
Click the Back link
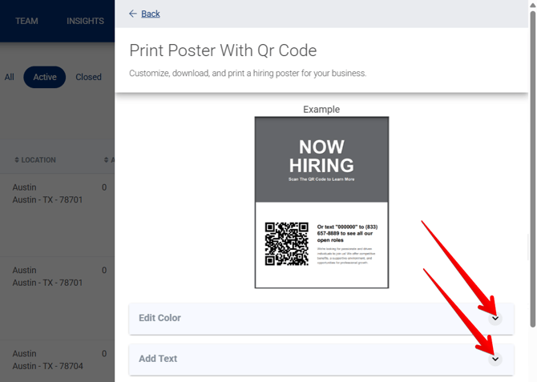pos(151,14)
